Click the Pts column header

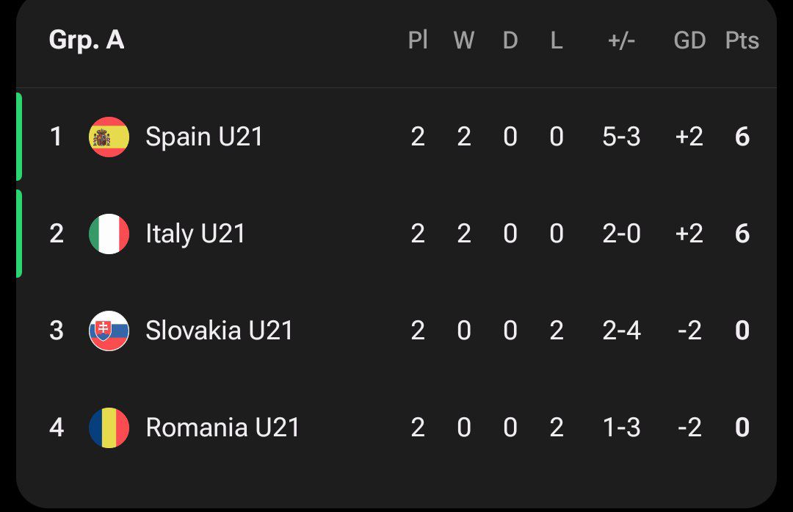(742, 41)
